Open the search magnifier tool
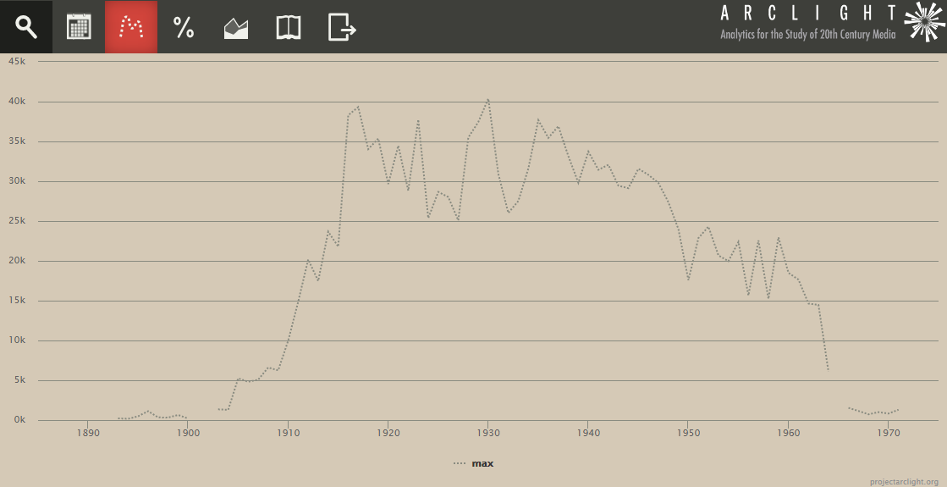947x487 pixels. (x=26, y=27)
